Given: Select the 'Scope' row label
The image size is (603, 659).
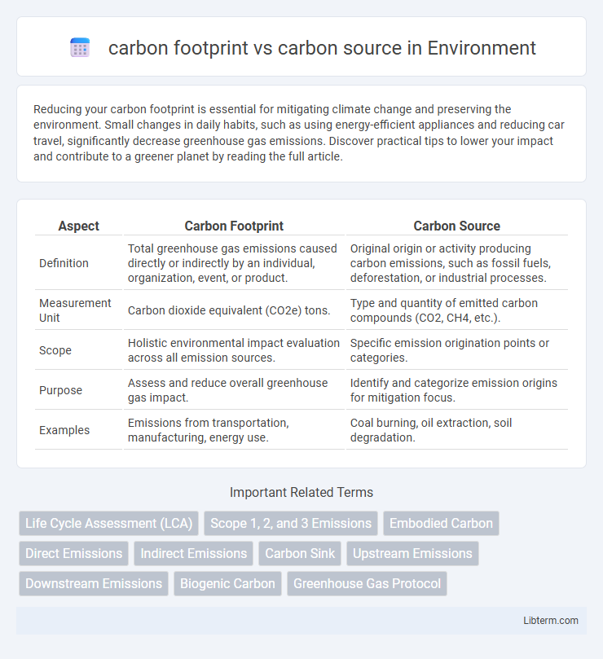Looking at the screenshot, I should pyautogui.click(x=55, y=350).
